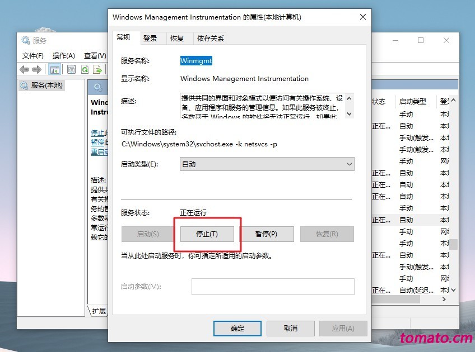Click the Forward arrow in Services toolbar
475x352 pixels.
[x=36, y=70]
